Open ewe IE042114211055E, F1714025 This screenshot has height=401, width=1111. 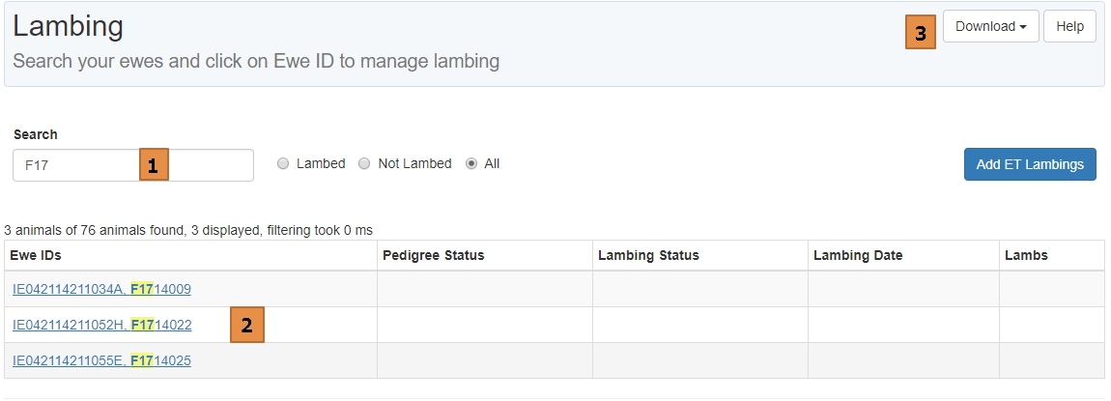click(x=101, y=360)
